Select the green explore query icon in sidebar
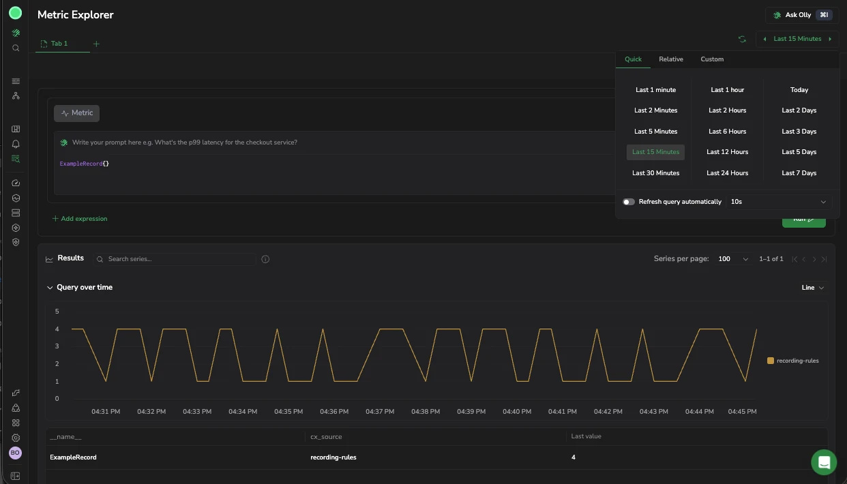 point(16,159)
